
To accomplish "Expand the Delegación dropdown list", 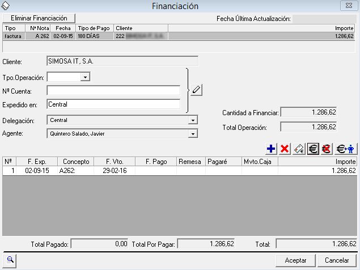I will (193, 120).
